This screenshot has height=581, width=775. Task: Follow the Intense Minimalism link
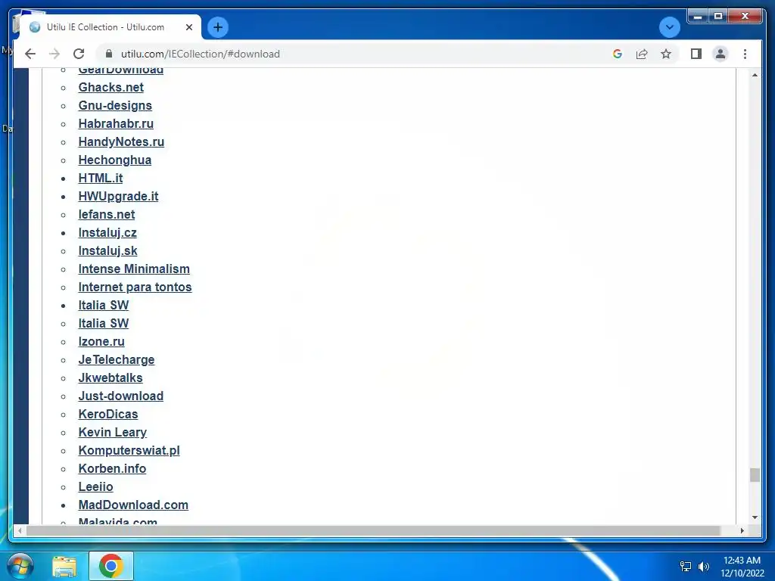pyautogui.click(x=134, y=269)
